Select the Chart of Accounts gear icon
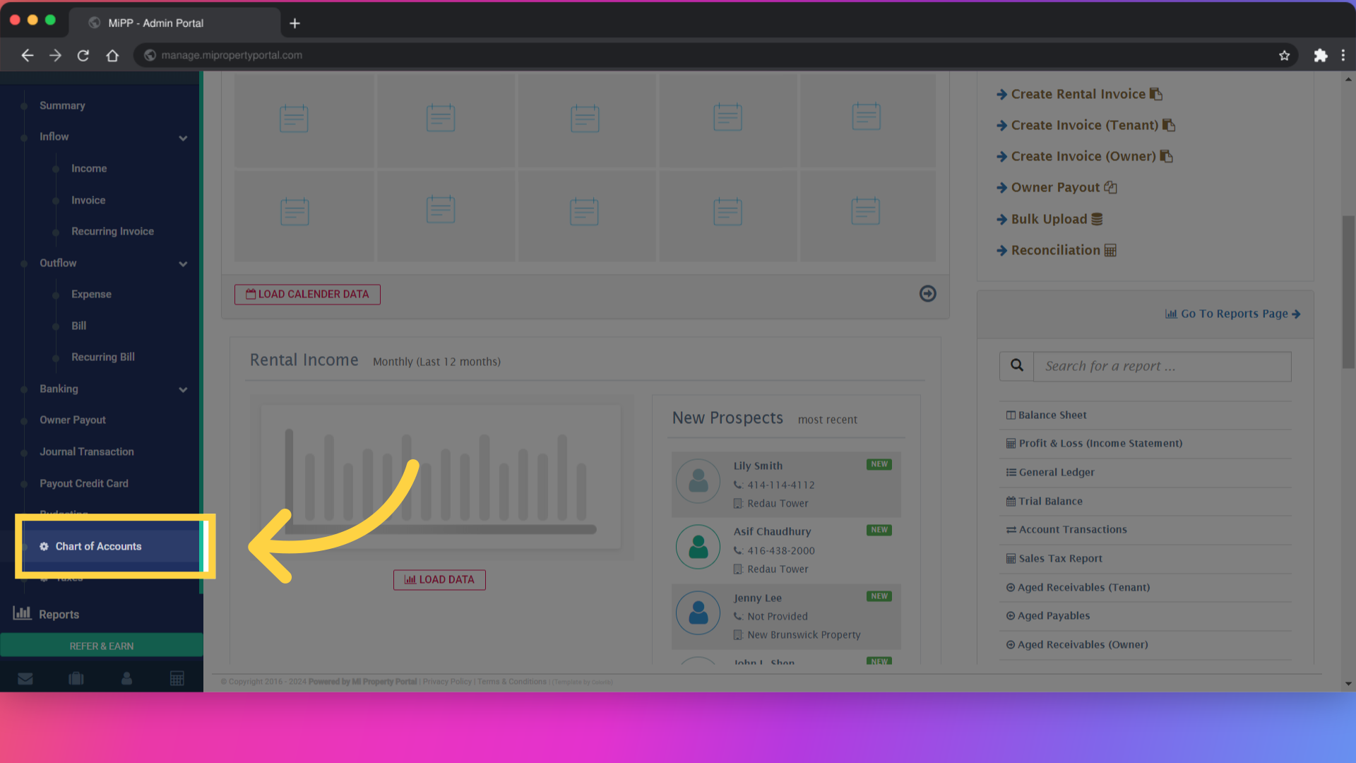Viewport: 1356px width, 763px height. coord(44,546)
